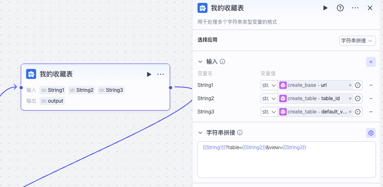The height and width of the screenshot is (187, 383).
Task: Open three-dot menu on canvas node
Action: (161, 74)
